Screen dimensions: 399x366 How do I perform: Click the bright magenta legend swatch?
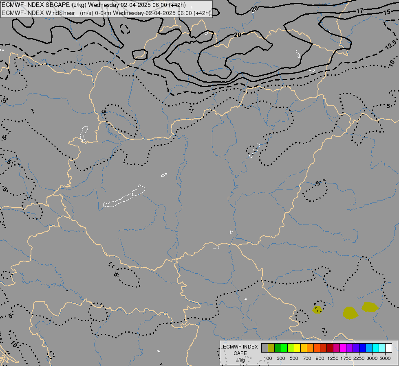(343, 348)
